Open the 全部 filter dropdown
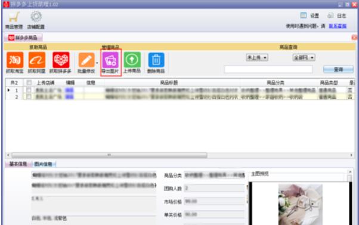This screenshot has height=225, width=359. point(304,57)
